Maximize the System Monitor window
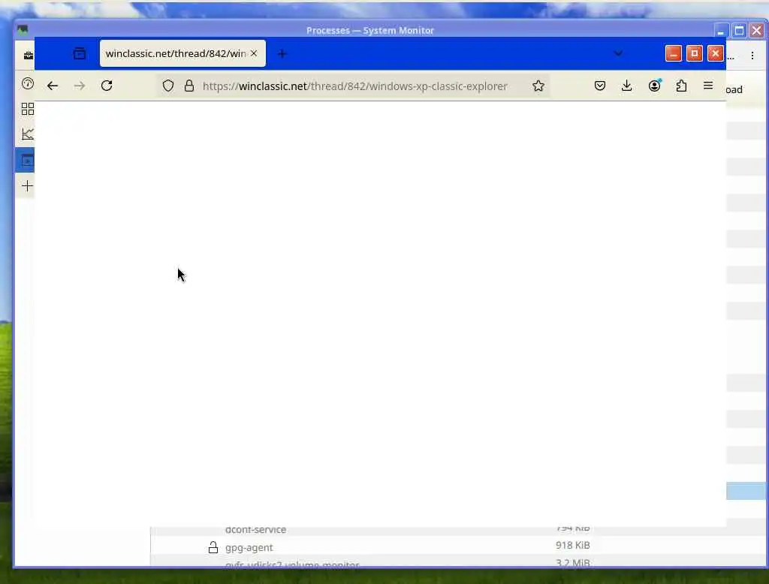769x584 pixels. 739,31
